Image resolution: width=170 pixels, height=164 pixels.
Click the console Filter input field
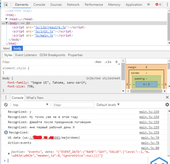tap(74, 105)
